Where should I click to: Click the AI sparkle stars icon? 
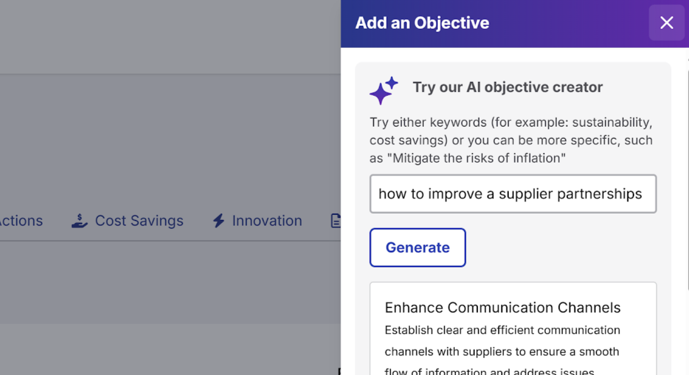[384, 91]
